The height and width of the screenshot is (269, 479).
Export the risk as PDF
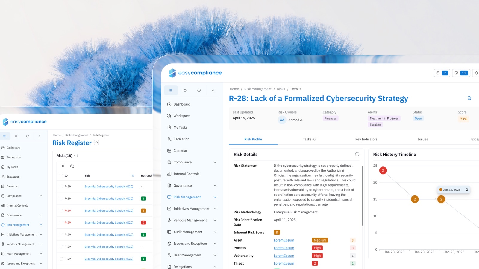469,98
